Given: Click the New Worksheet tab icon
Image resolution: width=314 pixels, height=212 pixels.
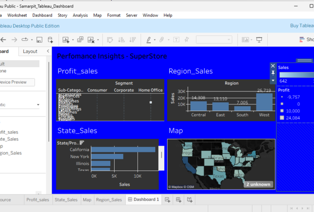Looking at the screenshot, I should click(168, 200).
